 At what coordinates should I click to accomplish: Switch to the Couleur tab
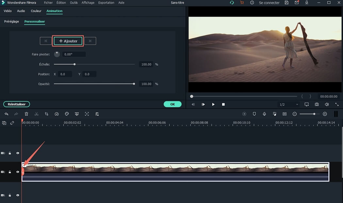pyautogui.click(x=36, y=11)
